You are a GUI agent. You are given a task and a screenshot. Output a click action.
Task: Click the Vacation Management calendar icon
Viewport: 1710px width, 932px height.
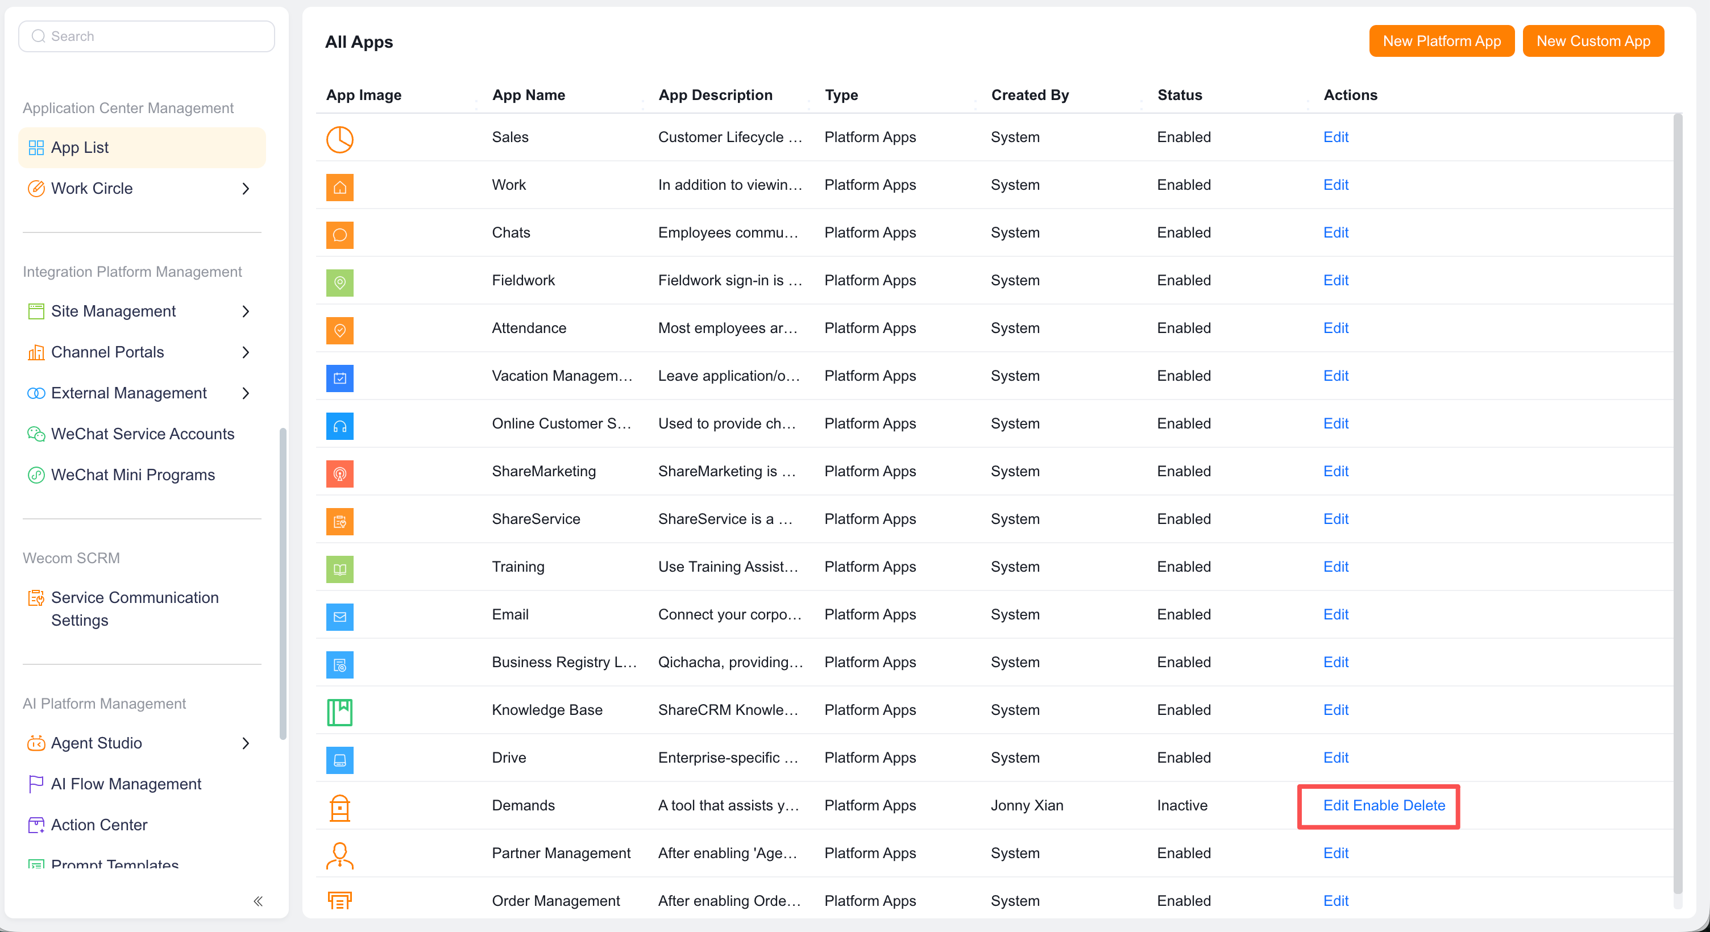point(339,378)
